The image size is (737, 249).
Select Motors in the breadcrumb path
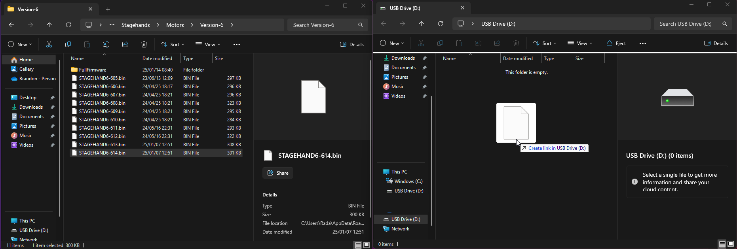175,25
